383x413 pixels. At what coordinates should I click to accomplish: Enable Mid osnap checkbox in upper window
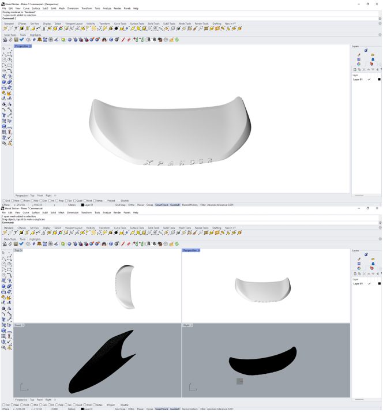[x=33, y=201]
